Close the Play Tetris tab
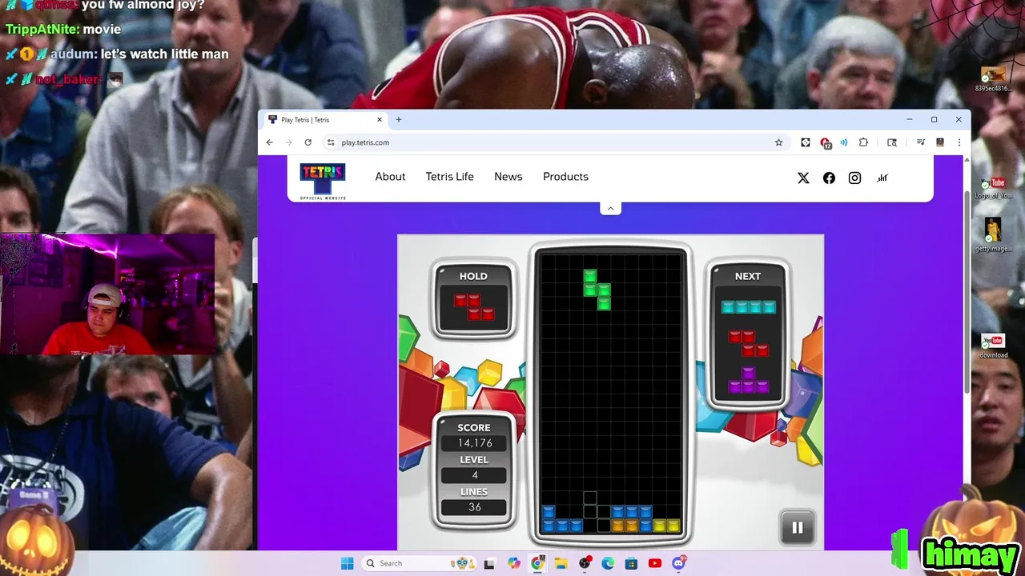The height and width of the screenshot is (576, 1025). point(380,120)
